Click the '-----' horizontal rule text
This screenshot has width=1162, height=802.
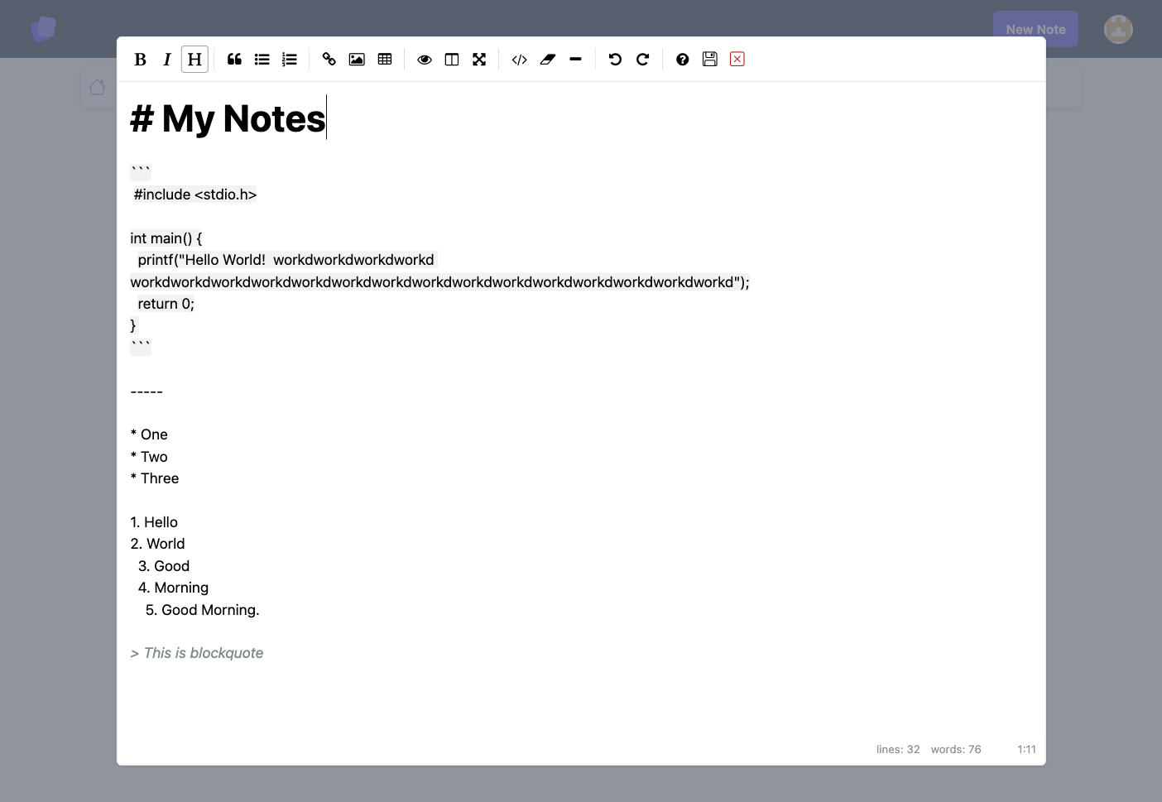point(146,391)
